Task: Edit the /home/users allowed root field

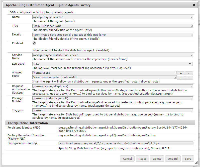Action: tap(104, 73)
